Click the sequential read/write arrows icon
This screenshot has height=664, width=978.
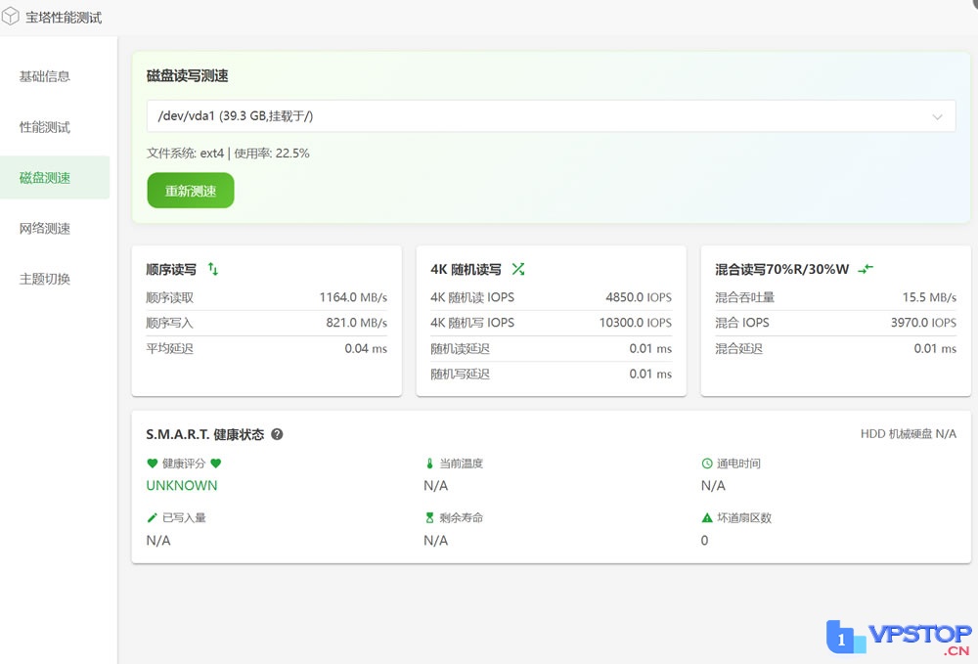213,269
